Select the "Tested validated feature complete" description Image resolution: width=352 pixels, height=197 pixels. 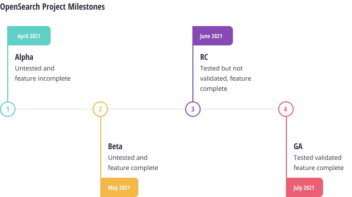click(318, 163)
